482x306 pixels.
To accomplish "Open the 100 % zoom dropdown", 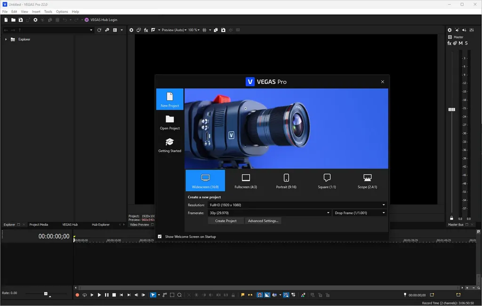I will tap(194, 30).
